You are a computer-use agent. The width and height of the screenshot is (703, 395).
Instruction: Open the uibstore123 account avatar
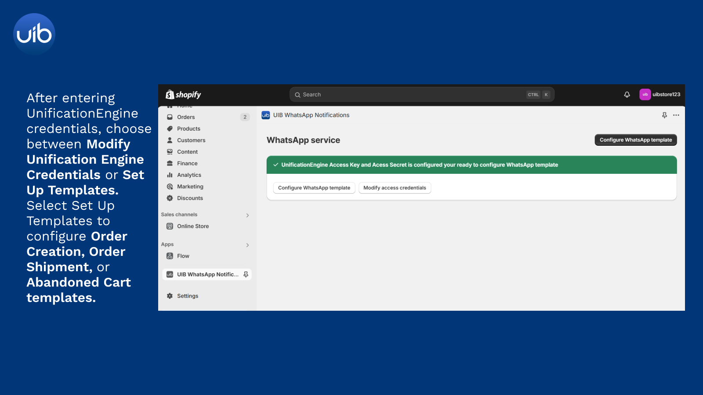645,94
